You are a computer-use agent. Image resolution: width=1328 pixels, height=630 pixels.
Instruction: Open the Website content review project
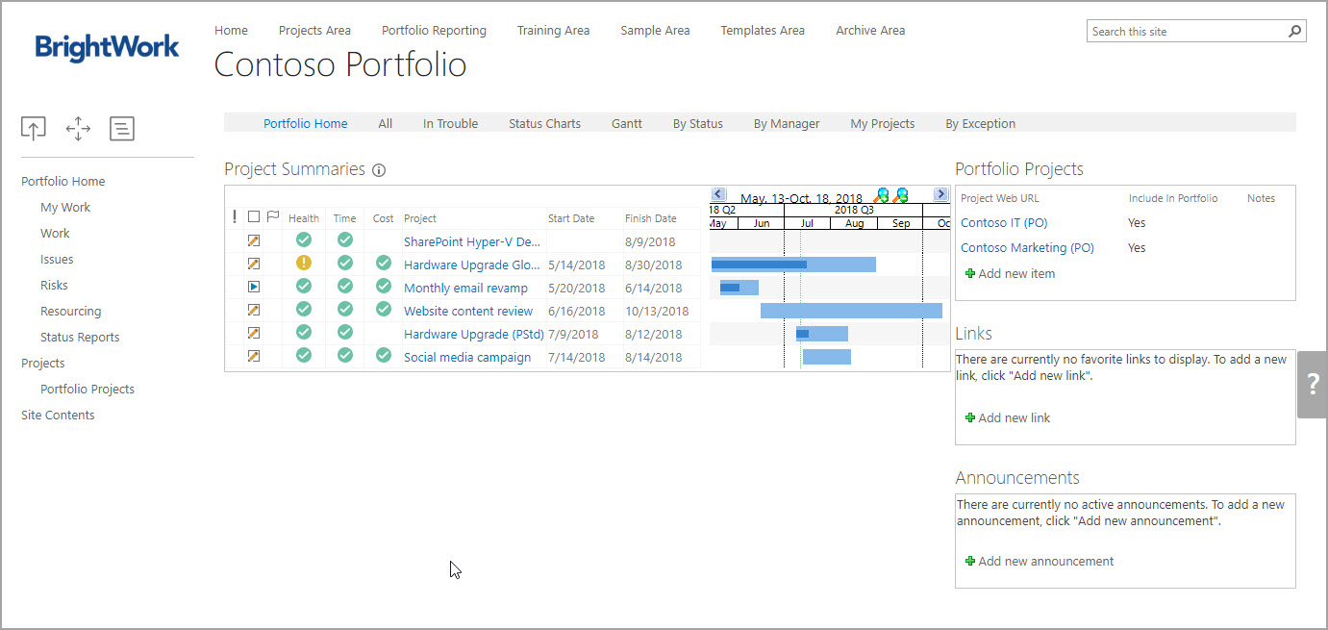468,311
